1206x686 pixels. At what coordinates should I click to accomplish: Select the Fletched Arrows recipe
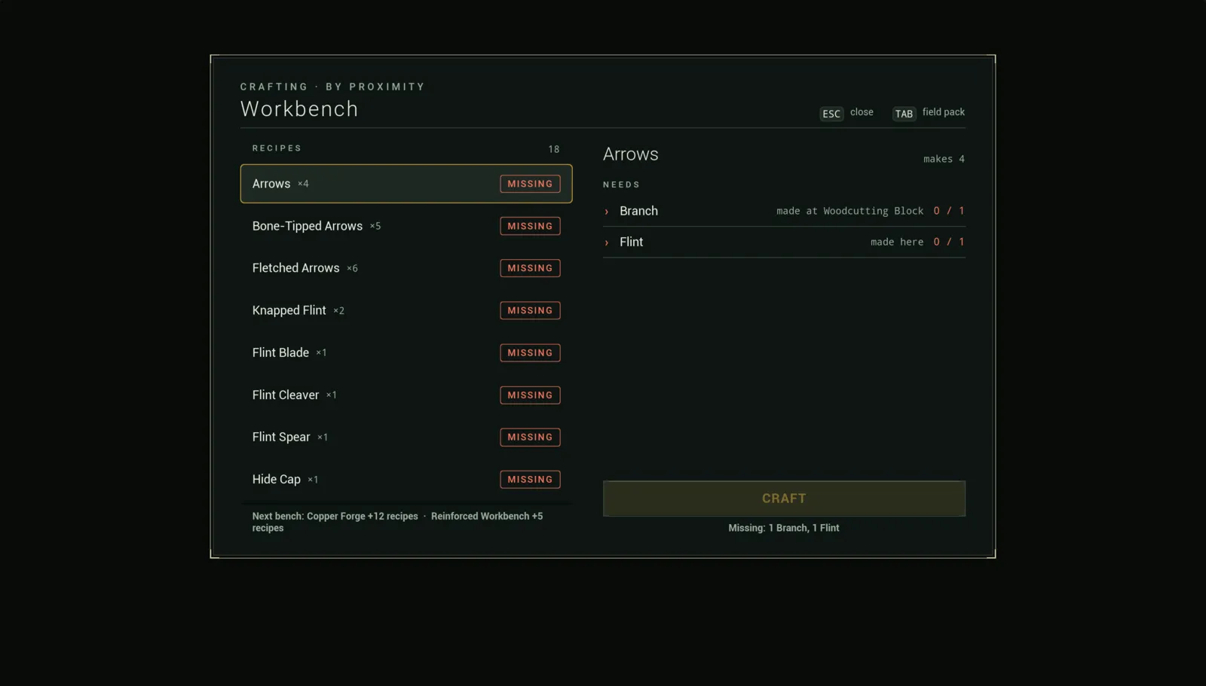(406, 268)
